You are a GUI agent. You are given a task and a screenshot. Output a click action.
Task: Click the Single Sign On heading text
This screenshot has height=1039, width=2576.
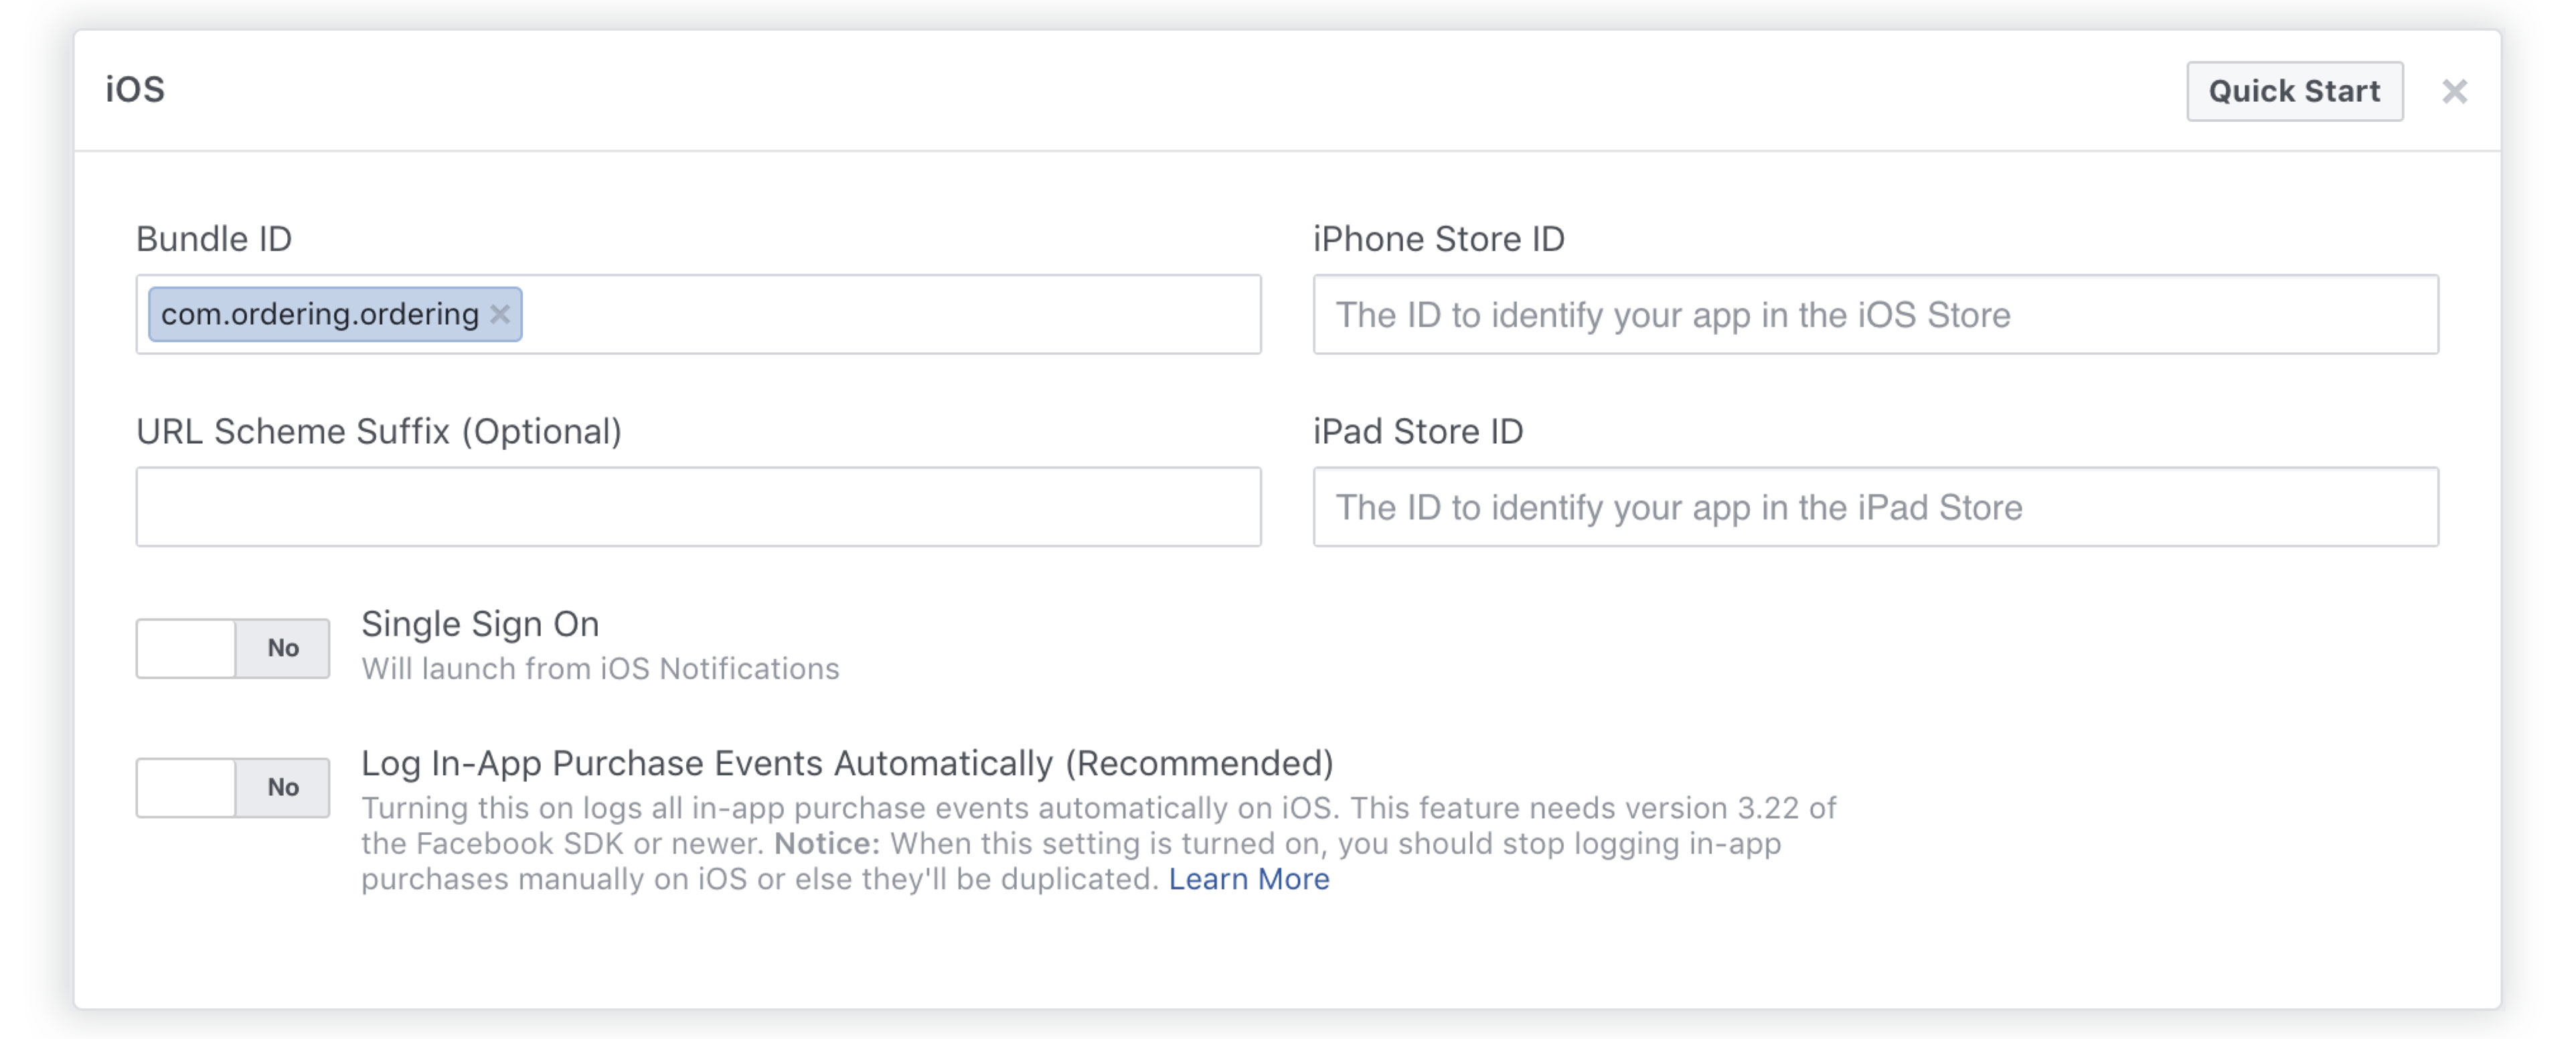pos(480,624)
